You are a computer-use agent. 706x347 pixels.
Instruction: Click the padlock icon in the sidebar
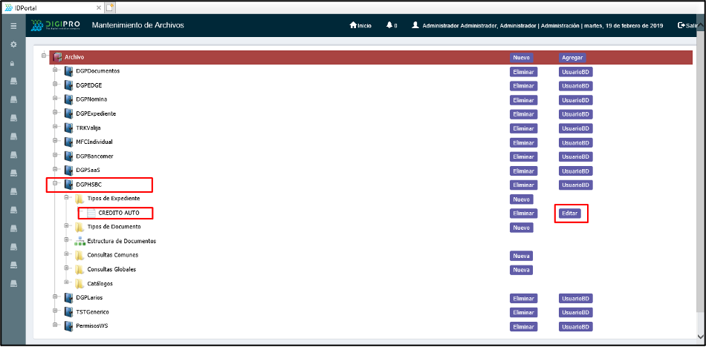click(13, 63)
